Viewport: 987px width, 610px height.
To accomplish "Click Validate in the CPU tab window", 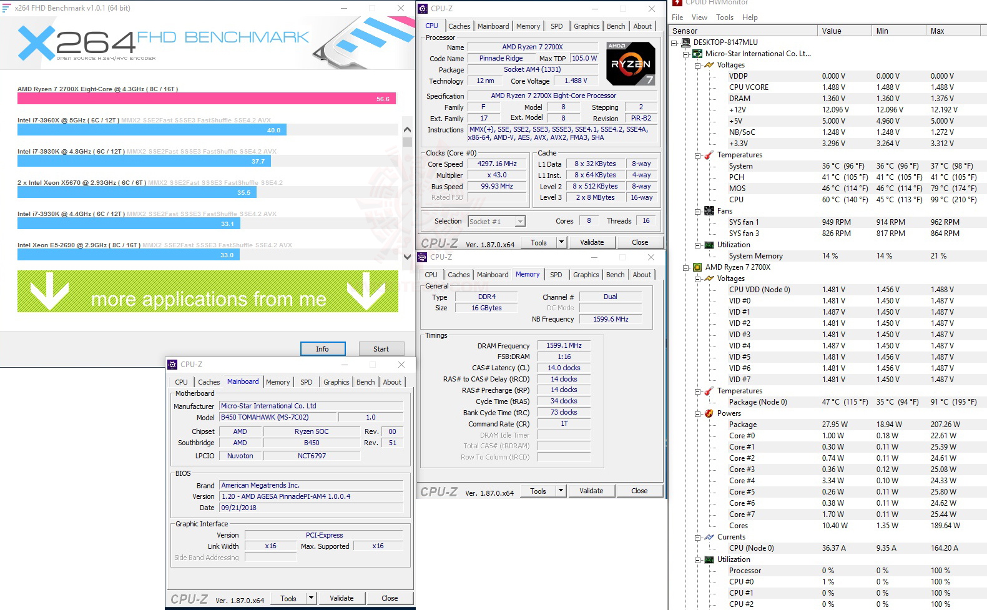I will [x=592, y=242].
